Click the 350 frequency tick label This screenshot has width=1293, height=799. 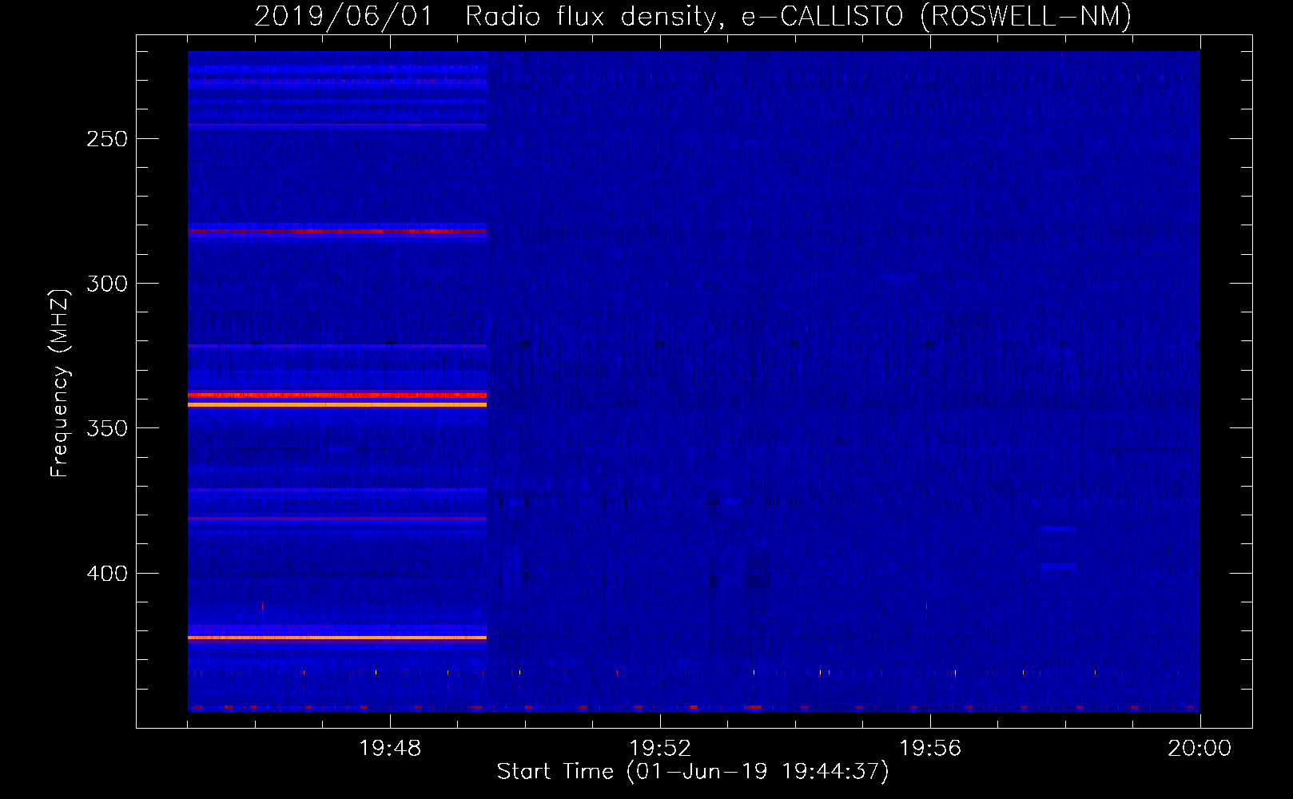pyautogui.click(x=107, y=428)
